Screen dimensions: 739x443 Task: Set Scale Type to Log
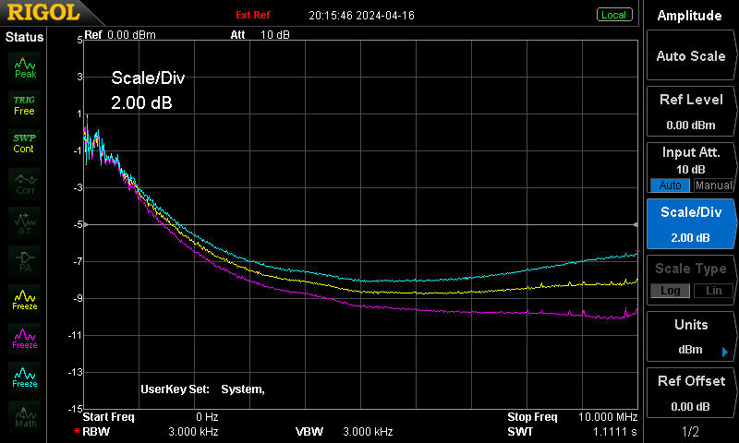click(x=670, y=291)
